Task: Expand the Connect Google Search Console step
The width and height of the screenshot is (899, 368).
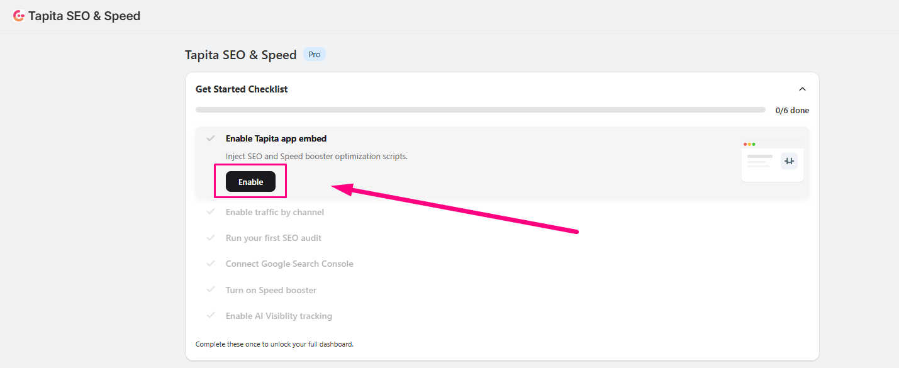Action: click(289, 264)
